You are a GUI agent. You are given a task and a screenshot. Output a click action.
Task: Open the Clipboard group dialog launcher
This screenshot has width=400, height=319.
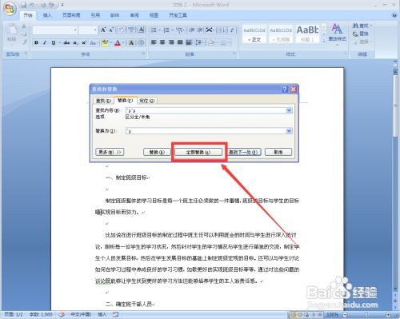tap(26, 54)
